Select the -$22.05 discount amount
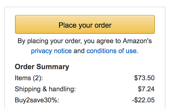The image size is (171, 109). click(143, 100)
